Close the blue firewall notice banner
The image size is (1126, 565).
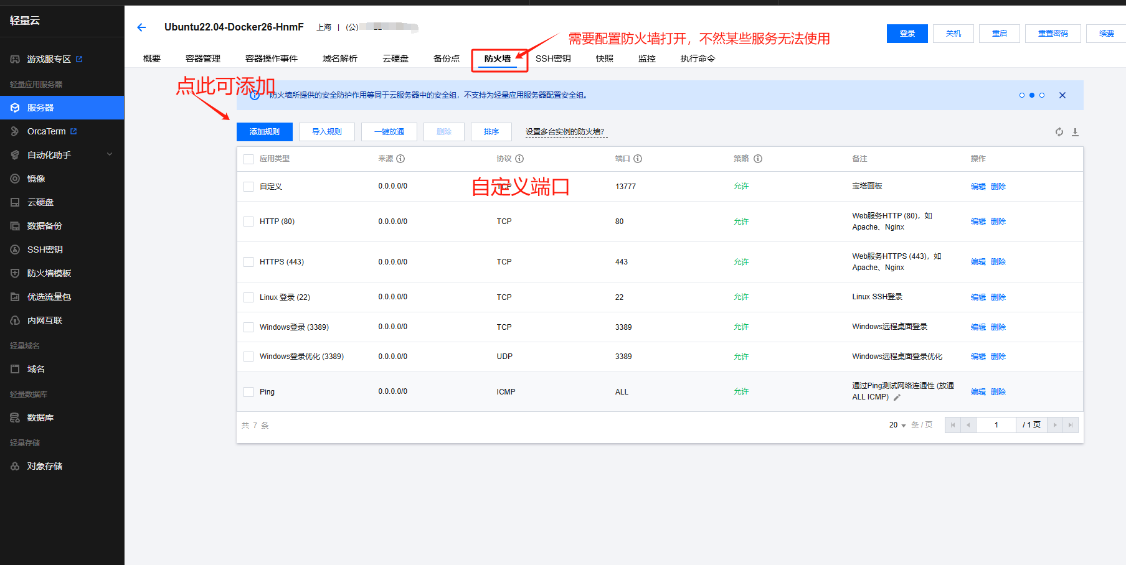[1062, 95]
